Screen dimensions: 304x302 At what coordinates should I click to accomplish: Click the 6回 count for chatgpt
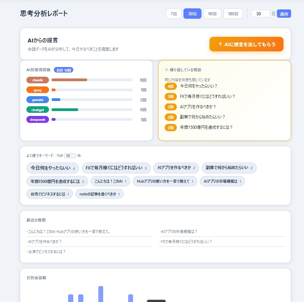143,110
